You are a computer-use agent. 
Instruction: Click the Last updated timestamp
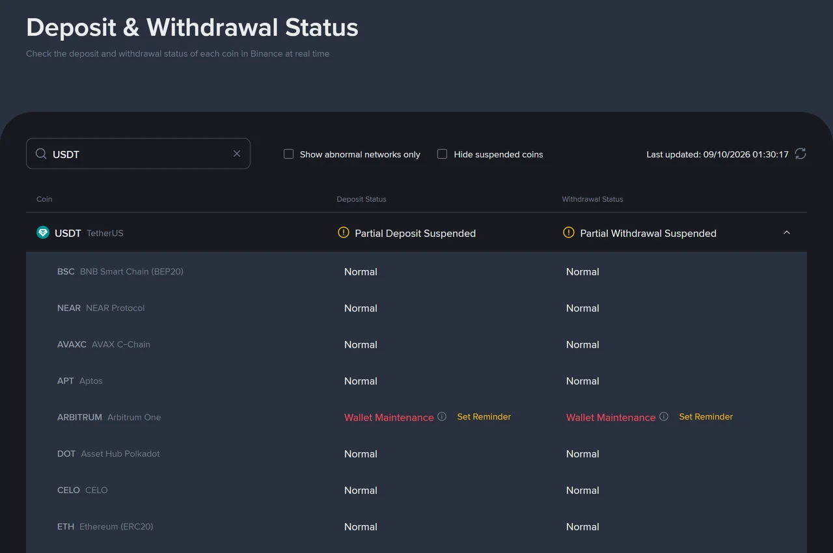(717, 154)
